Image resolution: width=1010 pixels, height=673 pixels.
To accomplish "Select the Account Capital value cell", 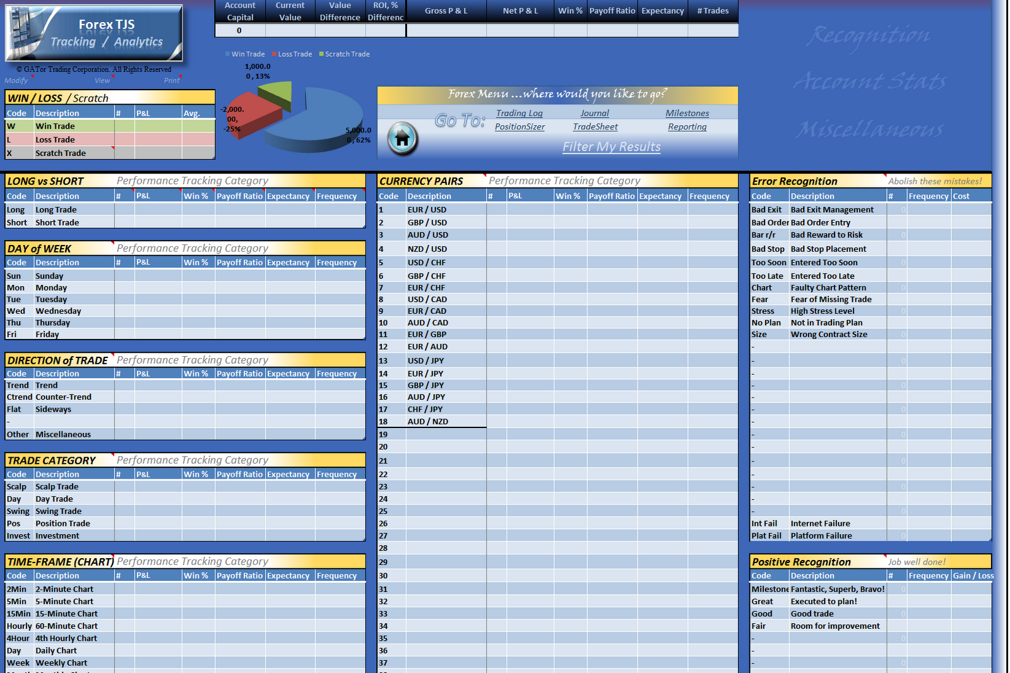I will pyautogui.click(x=240, y=29).
